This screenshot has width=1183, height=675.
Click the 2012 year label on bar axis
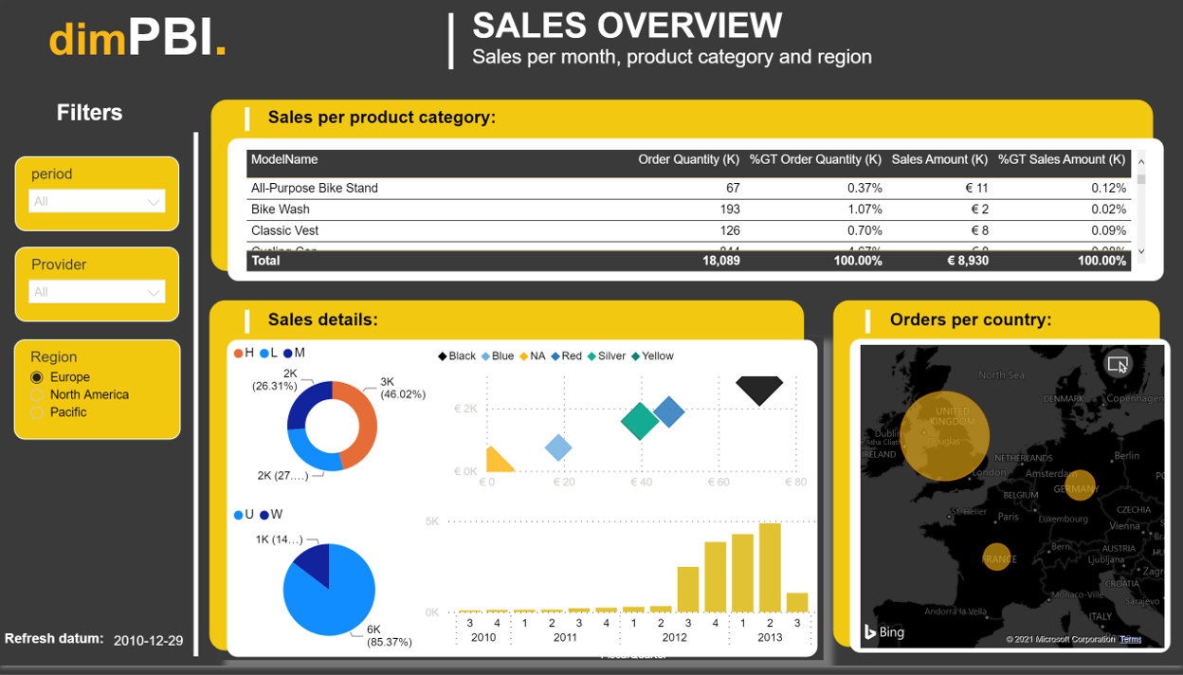674,637
